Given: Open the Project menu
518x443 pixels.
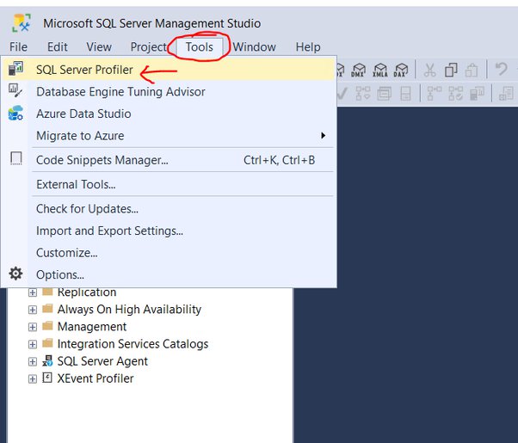Looking at the screenshot, I should coord(149,47).
